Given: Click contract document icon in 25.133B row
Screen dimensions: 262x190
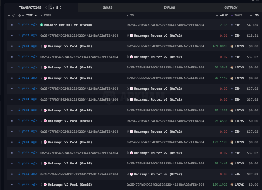Looking at the screenshot, I should point(41,110).
